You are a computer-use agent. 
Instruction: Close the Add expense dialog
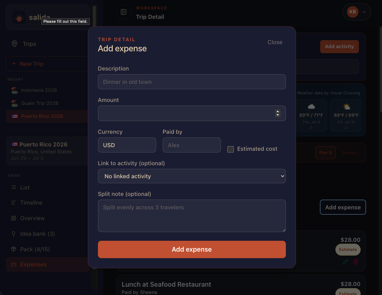point(275,42)
